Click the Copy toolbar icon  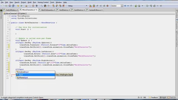click(30, 6)
